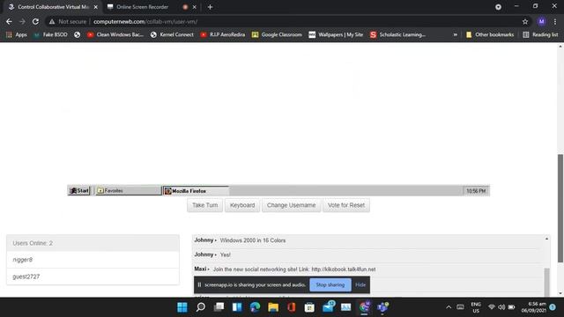
Task: Click the browser forward arrow
Action: 22,21
